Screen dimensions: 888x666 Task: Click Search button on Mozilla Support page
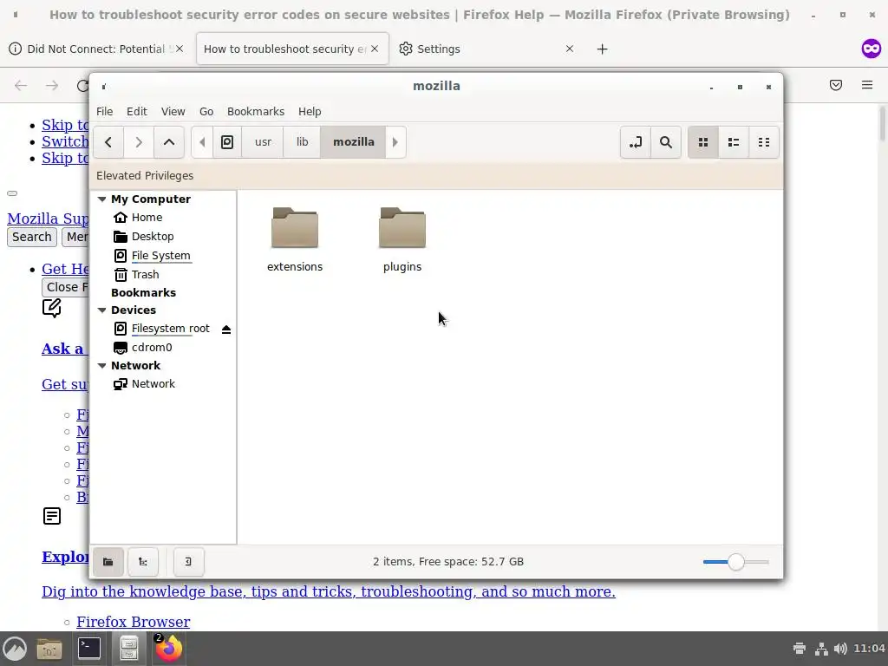pyautogui.click(x=32, y=237)
